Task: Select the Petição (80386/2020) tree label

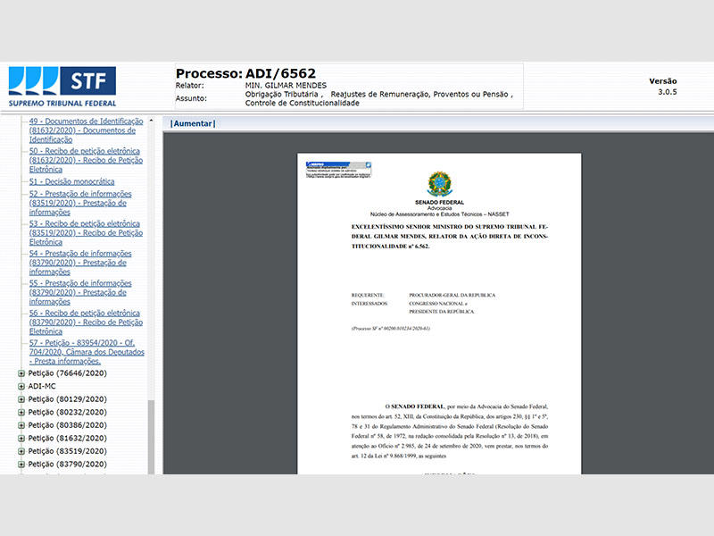Action: (68, 425)
